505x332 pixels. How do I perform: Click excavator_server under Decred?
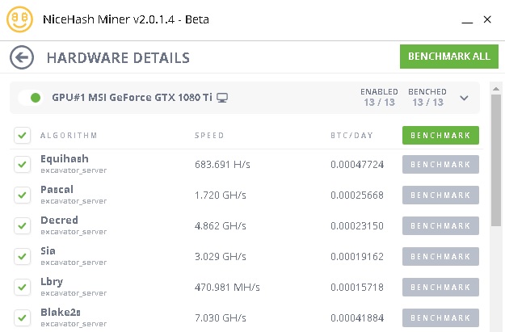coord(74,232)
